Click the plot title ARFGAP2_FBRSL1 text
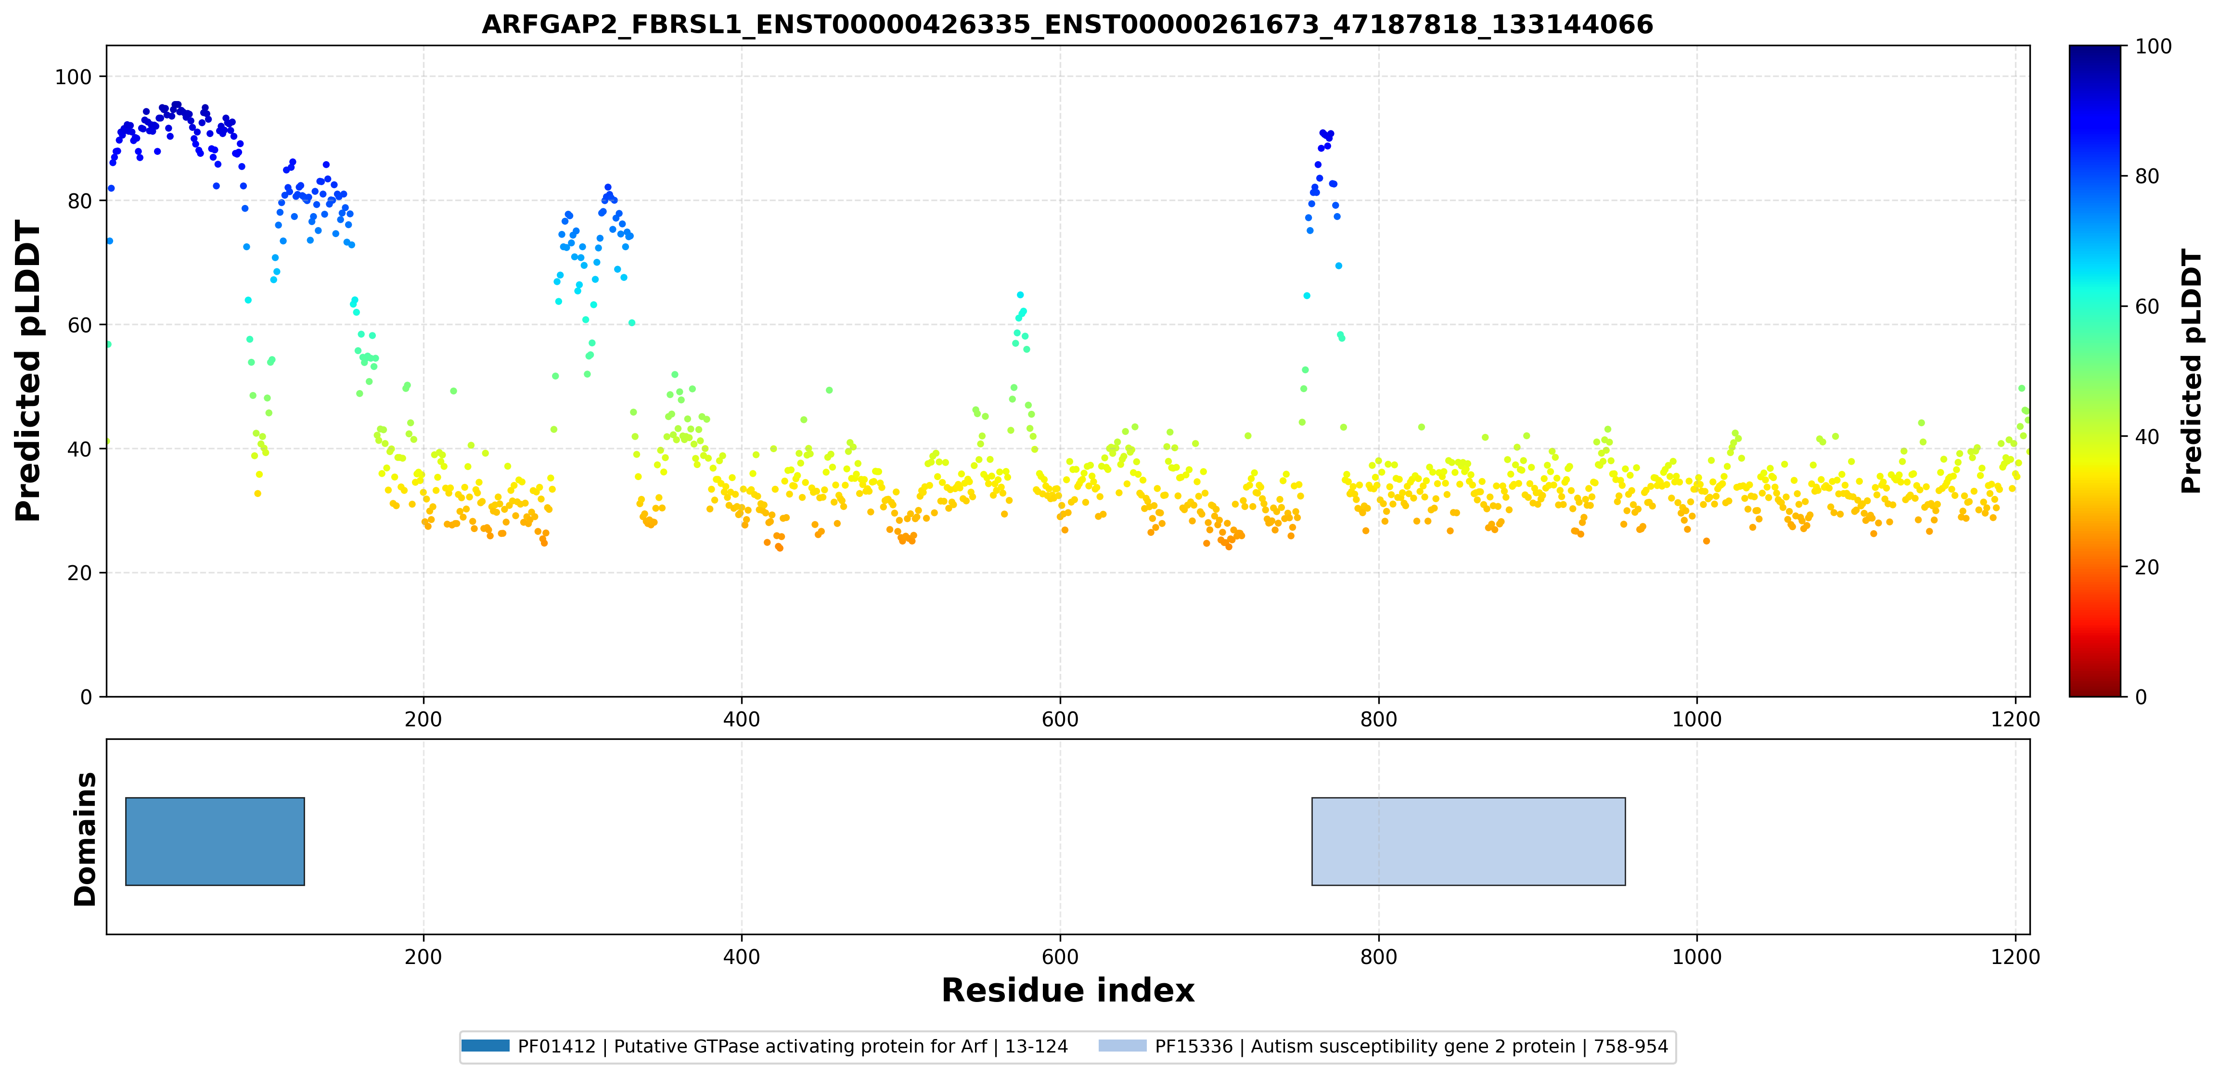Viewport: 2220px width, 1078px height. [1067, 24]
